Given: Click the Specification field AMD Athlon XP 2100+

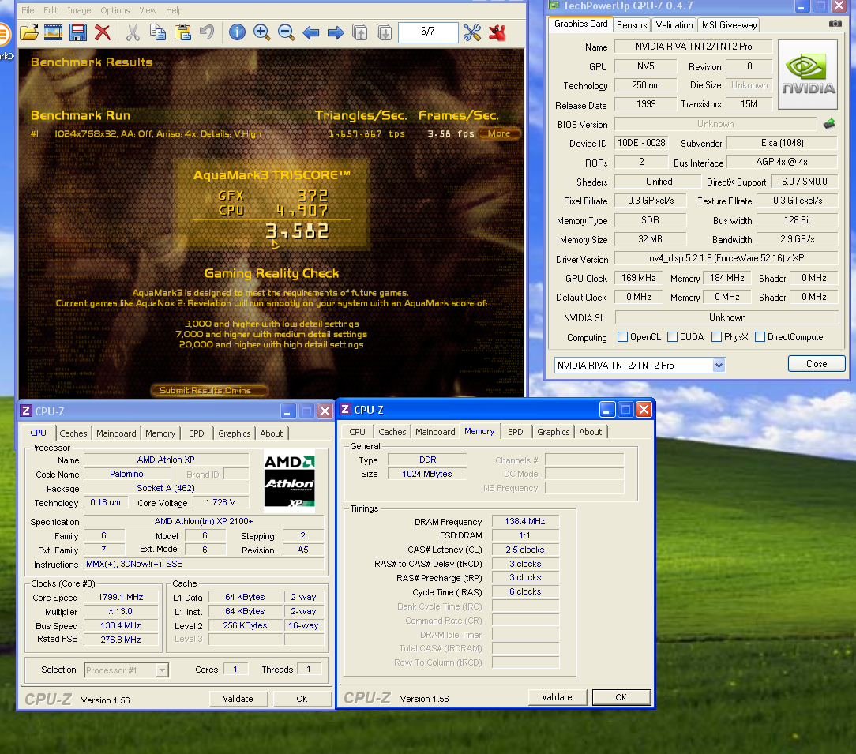Looking at the screenshot, I should point(204,521).
